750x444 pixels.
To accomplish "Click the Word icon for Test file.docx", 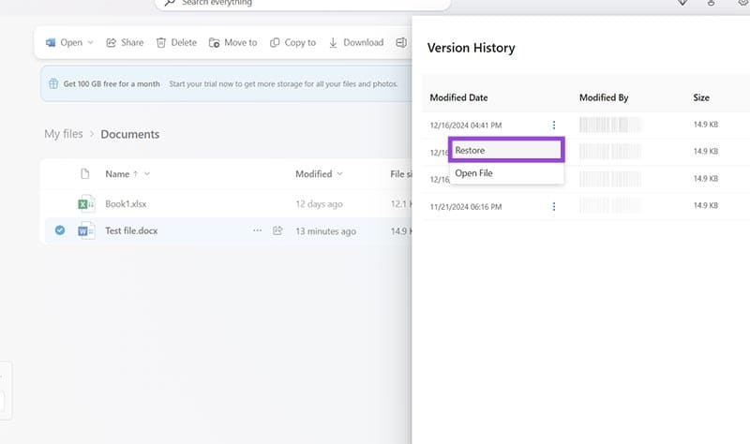I will (x=86, y=230).
